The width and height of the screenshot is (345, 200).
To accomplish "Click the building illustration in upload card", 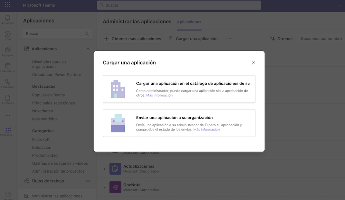I will (118, 89).
